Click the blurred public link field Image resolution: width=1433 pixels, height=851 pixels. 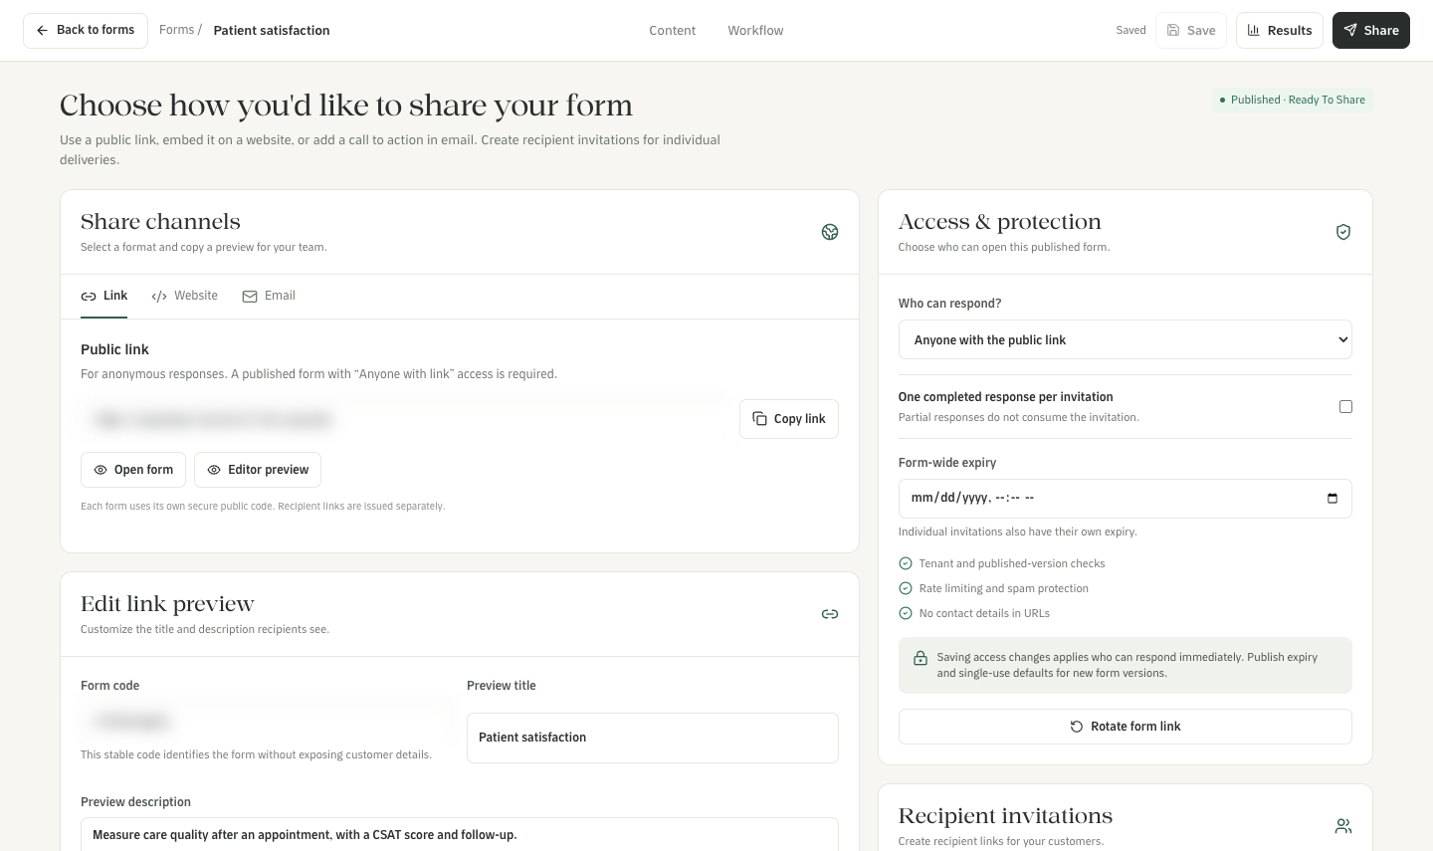click(405, 420)
